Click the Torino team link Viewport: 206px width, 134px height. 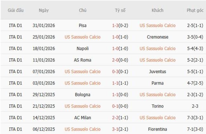158,106
